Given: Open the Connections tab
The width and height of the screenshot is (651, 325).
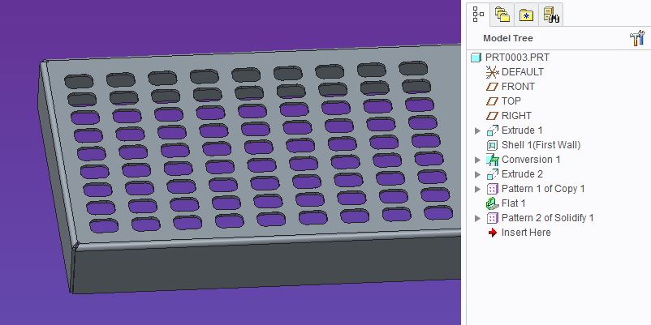Looking at the screenshot, I should coord(551,15).
